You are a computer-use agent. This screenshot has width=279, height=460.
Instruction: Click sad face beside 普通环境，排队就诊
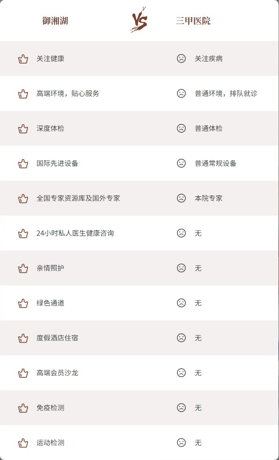(x=181, y=93)
